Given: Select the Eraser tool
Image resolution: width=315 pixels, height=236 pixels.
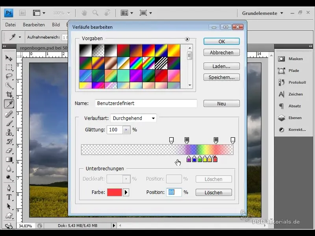Looking at the screenshot, I should (9, 151).
